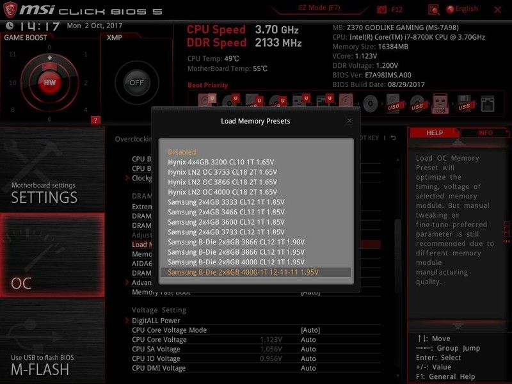Choose Hynix LN2 OC 4000 CL18 preset

[255, 192]
